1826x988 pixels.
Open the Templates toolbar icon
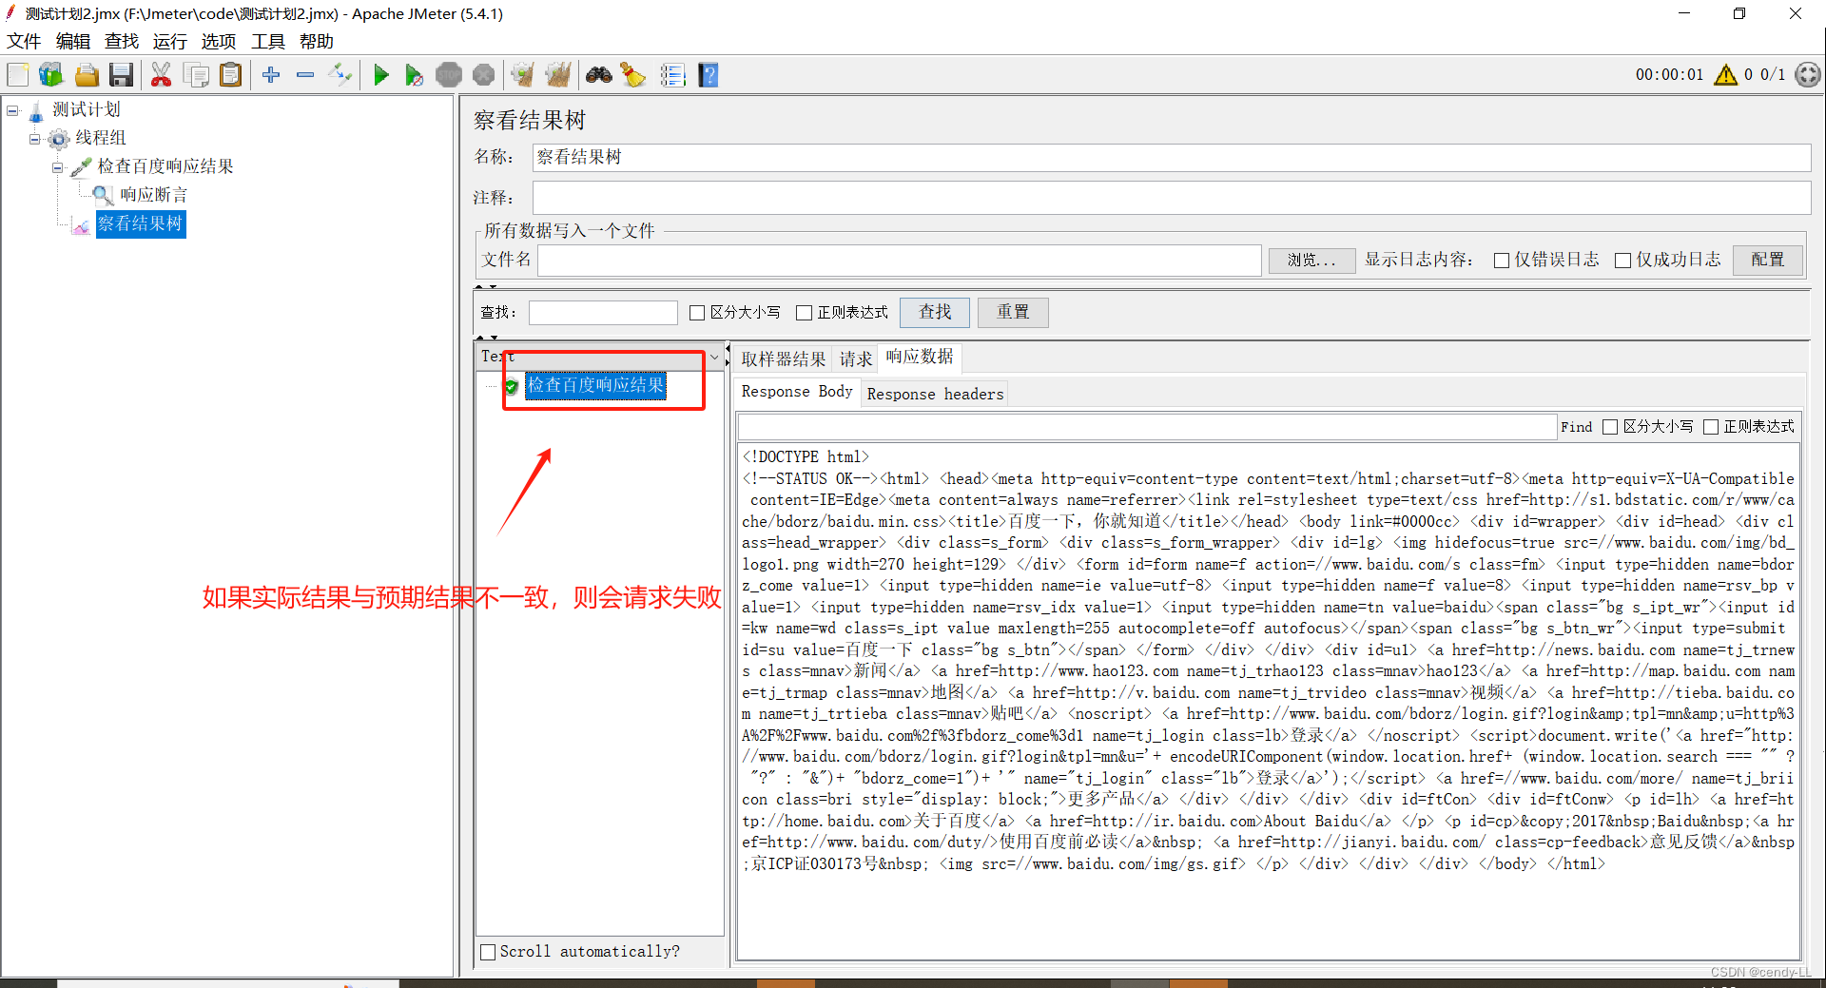51,75
